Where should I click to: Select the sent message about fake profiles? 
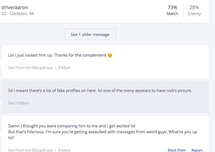coord(105,97)
